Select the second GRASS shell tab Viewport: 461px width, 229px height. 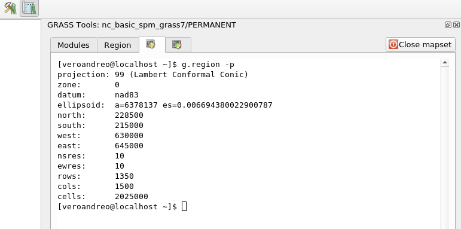pyautogui.click(x=177, y=45)
